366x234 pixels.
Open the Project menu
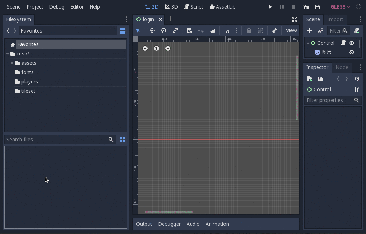(35, 6)
